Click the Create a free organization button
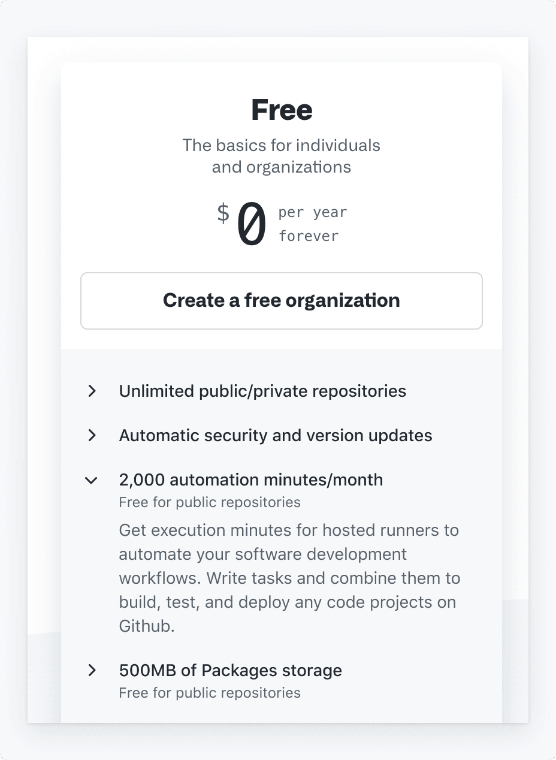Screen dimensions: 556x760 281,300
